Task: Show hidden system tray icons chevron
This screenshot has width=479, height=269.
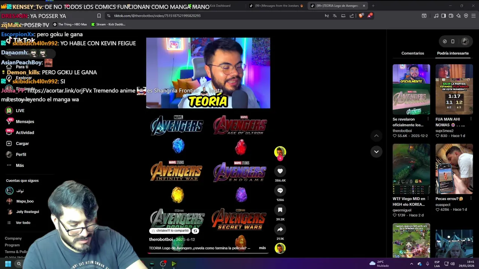Action: pyautogui.click(x=411, y=264)
